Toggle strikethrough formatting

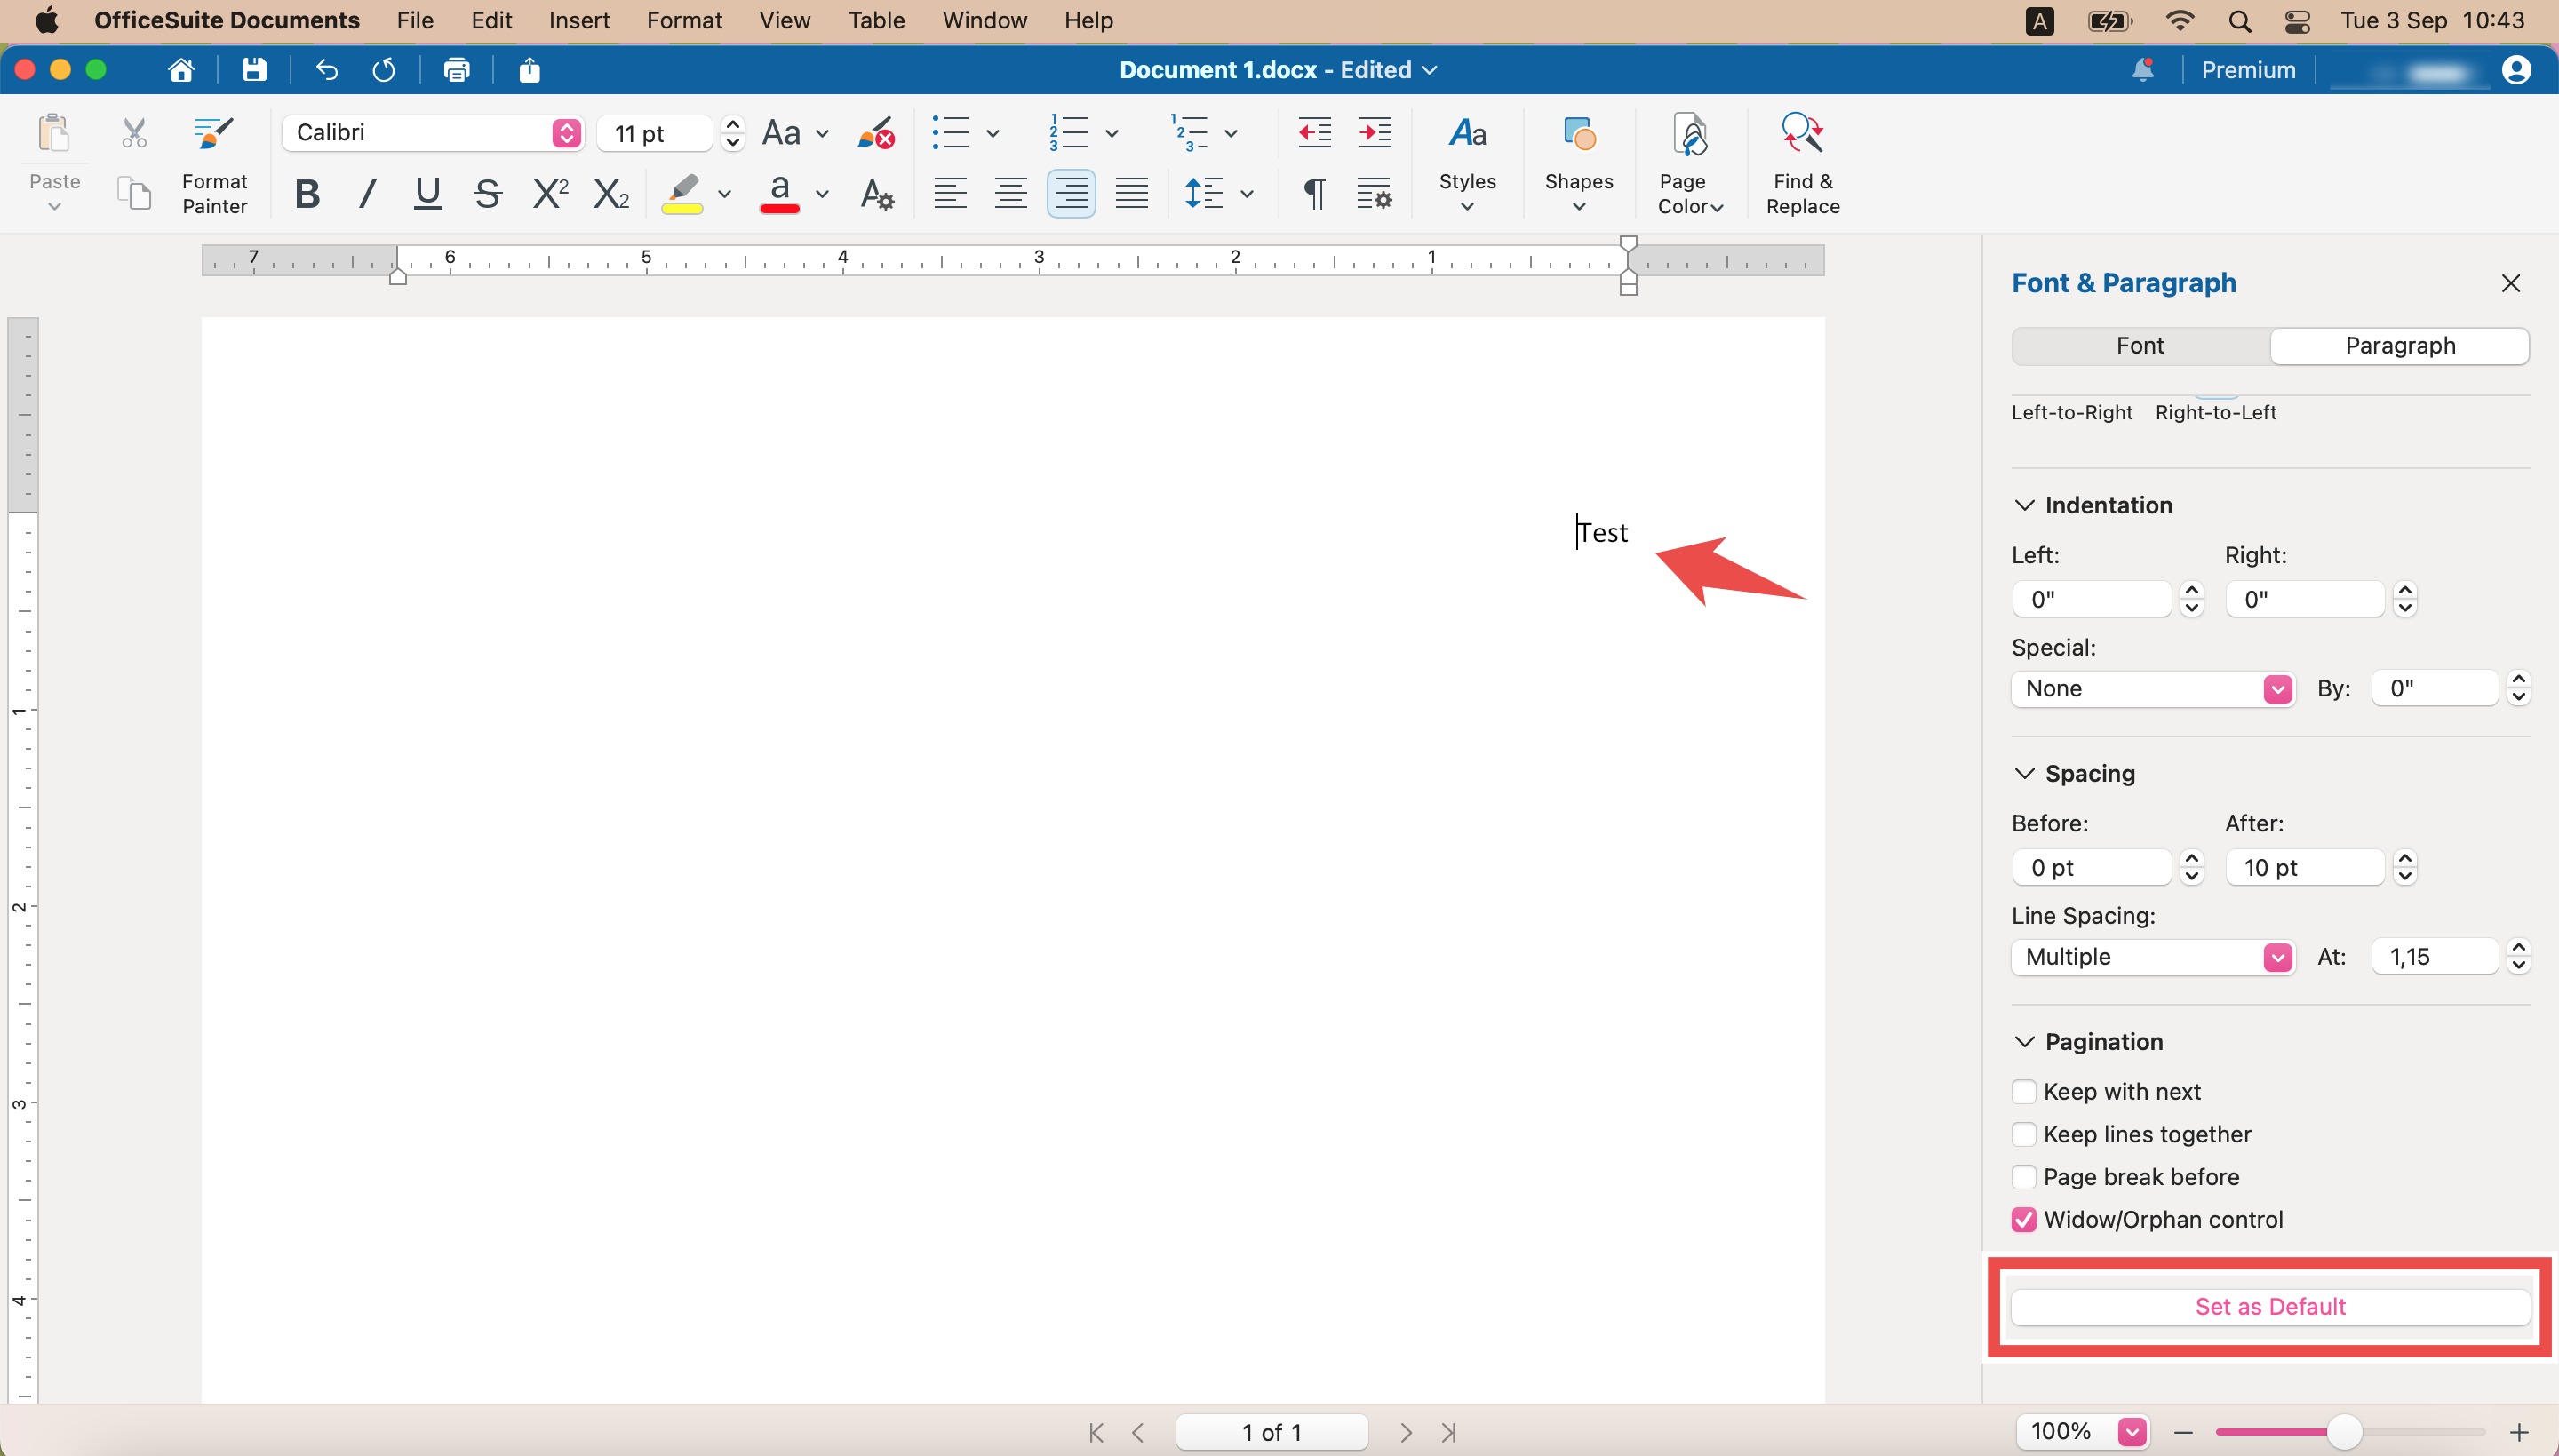(487, 192)
